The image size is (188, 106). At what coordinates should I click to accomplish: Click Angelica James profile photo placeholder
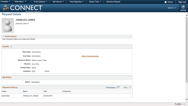tap(8, 26)
